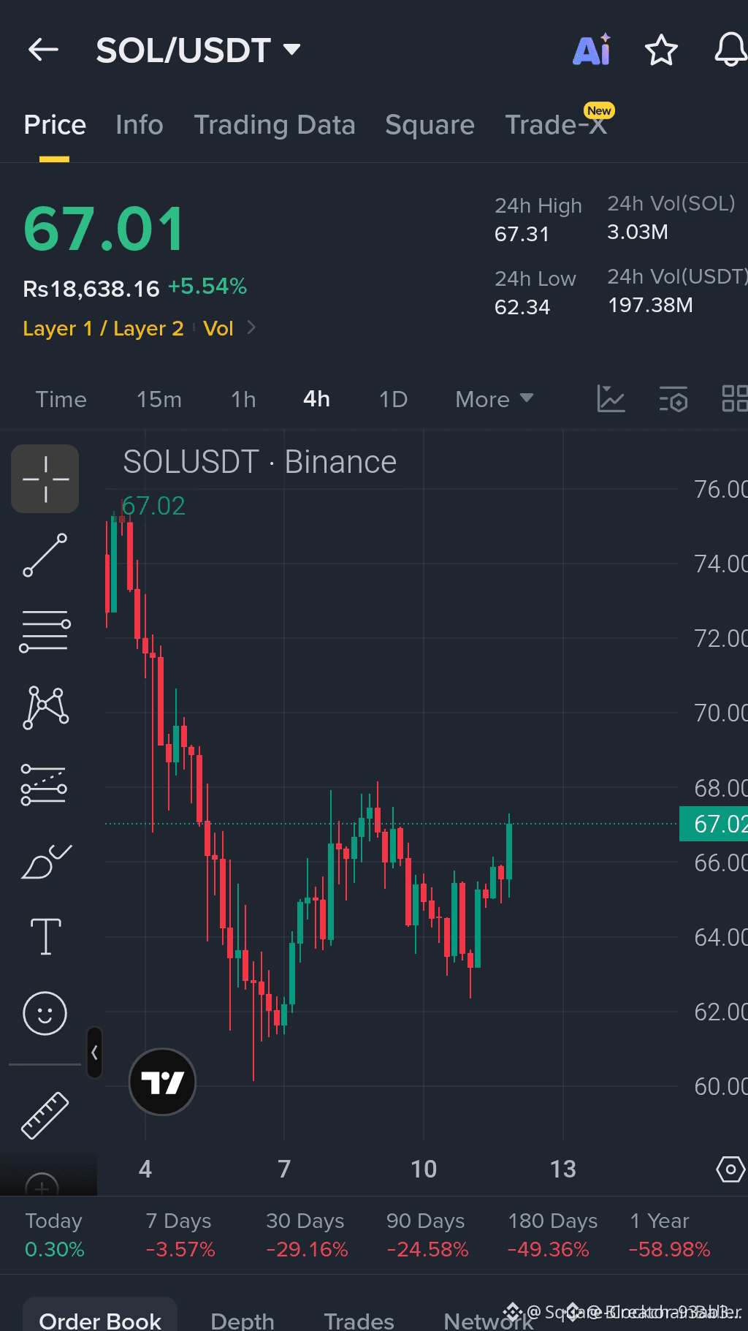The height and width of the screenshot is (1331, 748).
Task: Click the 24h High value 67.31
Action: coord(522,234)
